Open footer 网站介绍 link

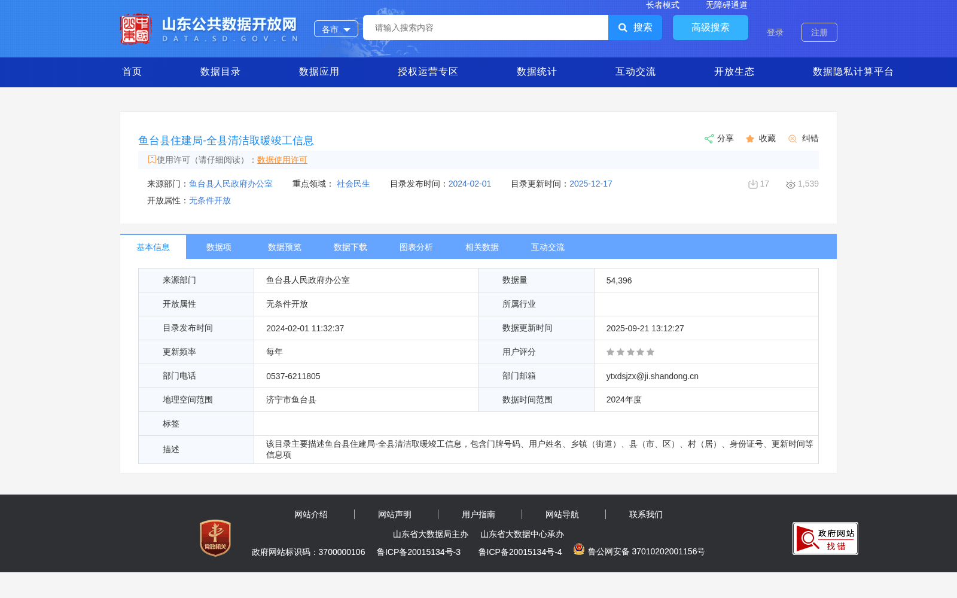pos(311,514)
